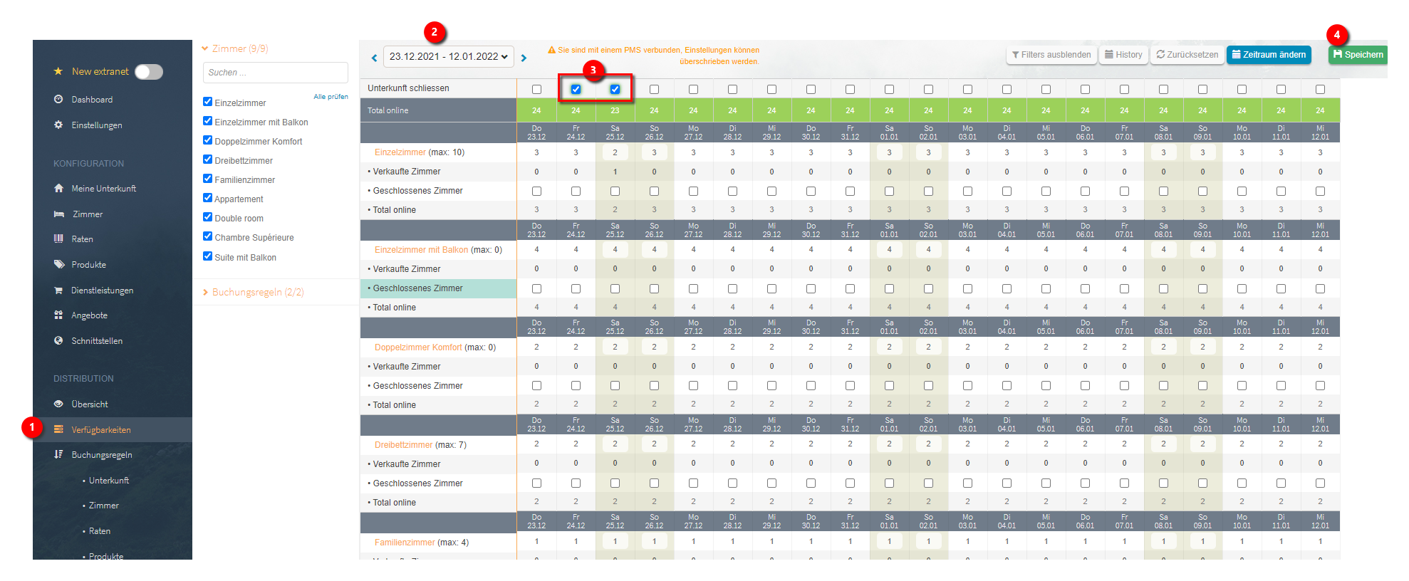Open the Dreibettzimmer room link
The image size is (1409, 581).
point(403,445)
